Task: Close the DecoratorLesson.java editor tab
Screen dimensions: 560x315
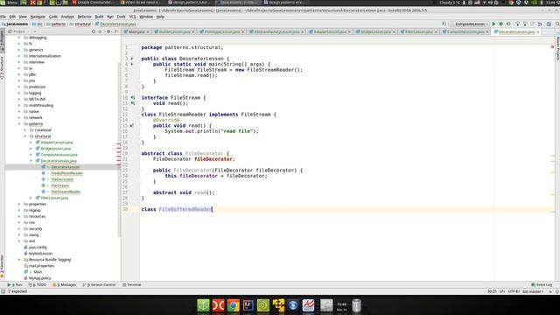Action: coord(538,31)
